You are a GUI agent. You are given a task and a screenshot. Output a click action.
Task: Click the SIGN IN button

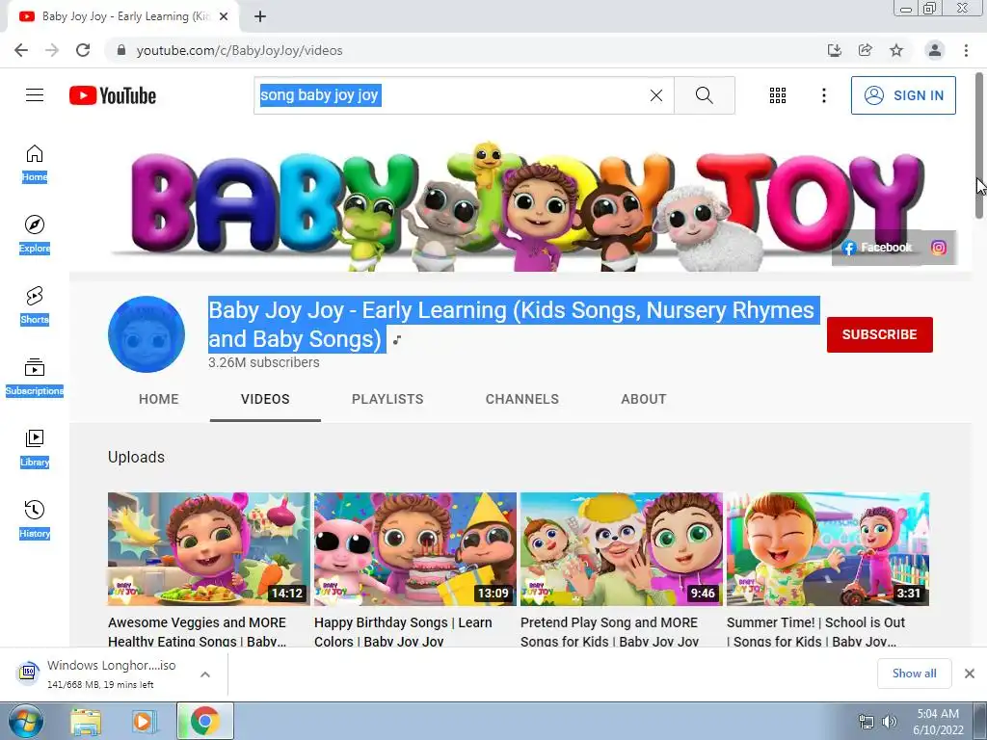tap(903, 95)
